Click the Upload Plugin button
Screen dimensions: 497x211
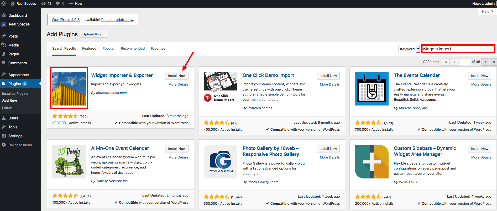(x=94, y=34)
